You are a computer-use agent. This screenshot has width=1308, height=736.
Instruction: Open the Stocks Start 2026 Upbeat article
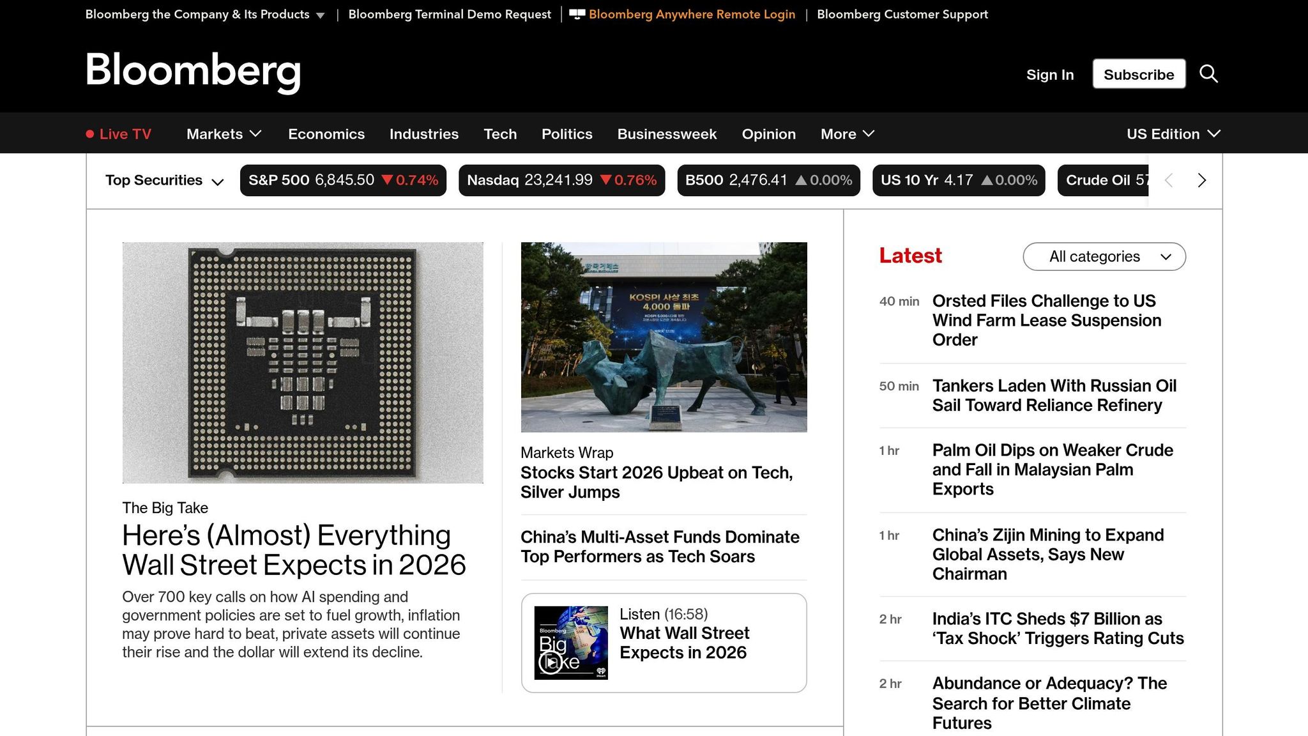657,482
